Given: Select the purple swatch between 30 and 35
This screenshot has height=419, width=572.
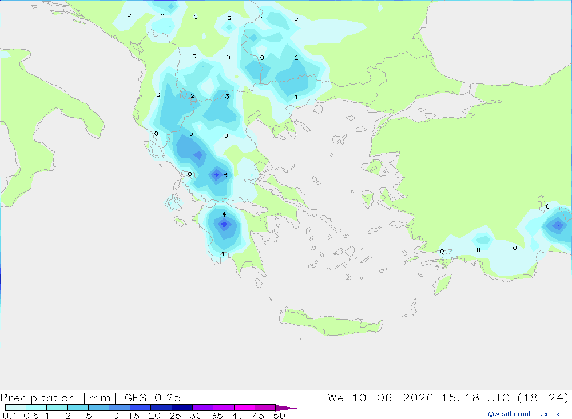Looking at the screenshot, I should (x=202, y=408).
